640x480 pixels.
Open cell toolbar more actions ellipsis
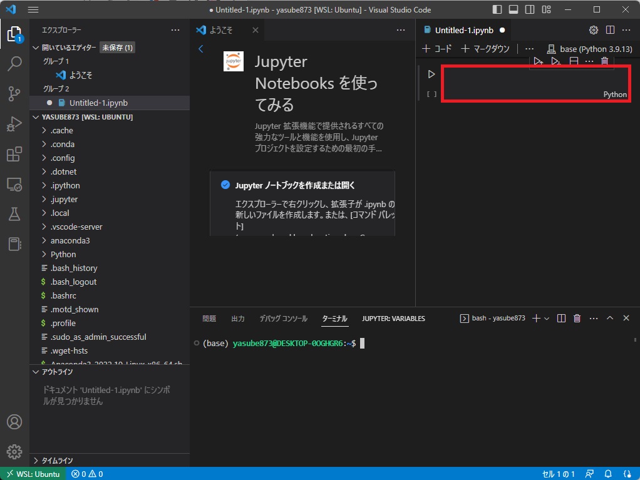589,61
